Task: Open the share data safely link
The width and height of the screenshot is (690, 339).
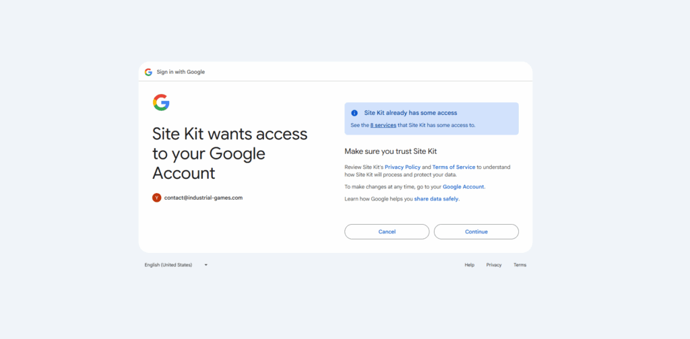Action: 436,198
